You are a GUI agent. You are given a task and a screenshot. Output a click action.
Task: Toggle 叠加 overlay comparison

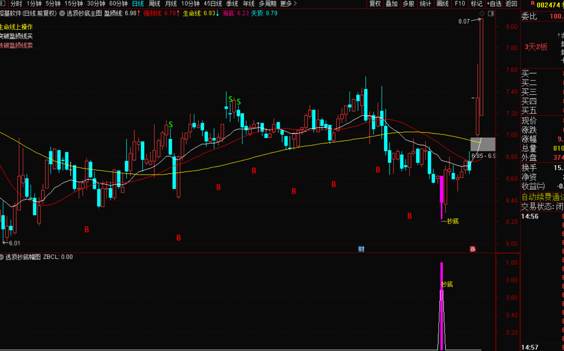[391, 4]
